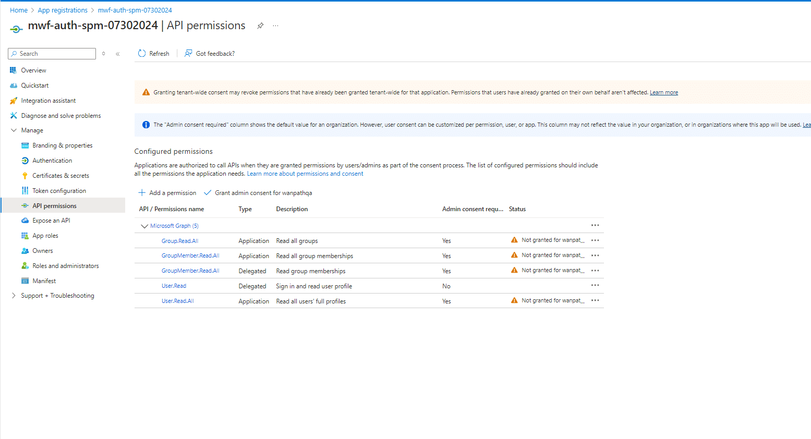Collapse the Microsoft Graph (5) group
Viewport: 811px width, 439px height.
tap(144, 226)
